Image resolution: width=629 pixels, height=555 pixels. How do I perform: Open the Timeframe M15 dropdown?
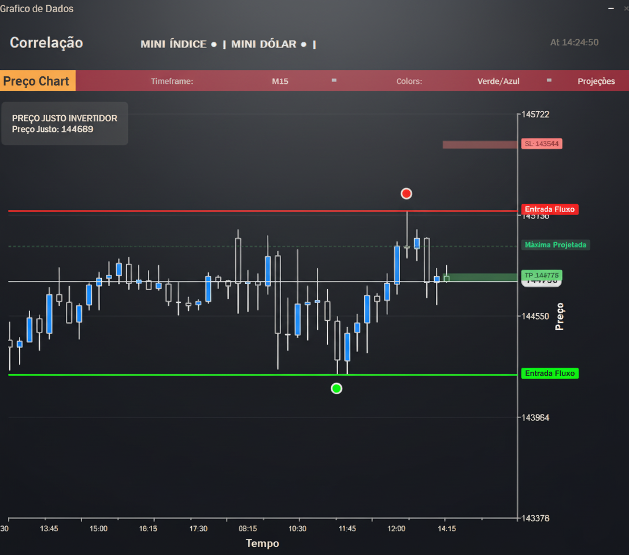pyautogui.click(x=280, y=82)
